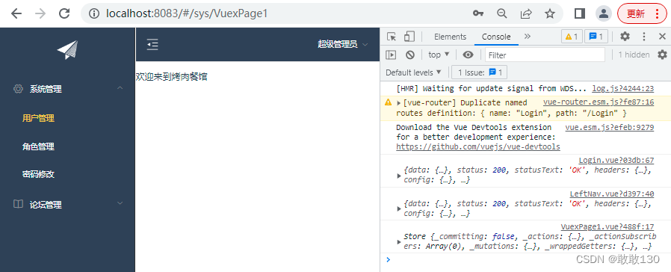
Task: Go back to the previous page
Action: 16,13
